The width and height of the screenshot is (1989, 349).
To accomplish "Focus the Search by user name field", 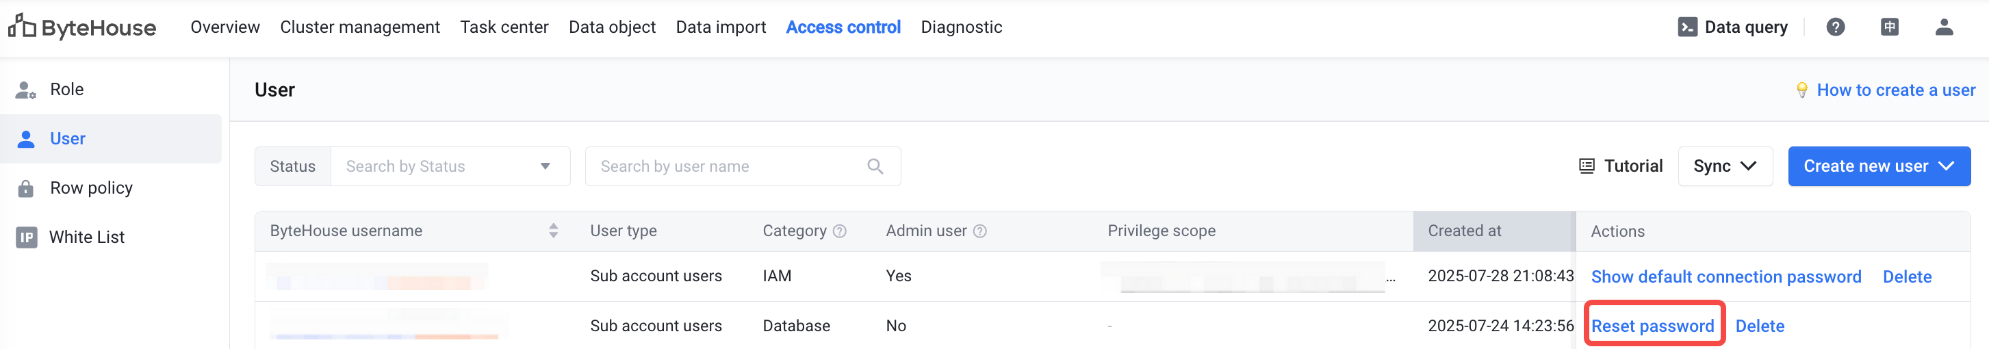I will [742, 166].
